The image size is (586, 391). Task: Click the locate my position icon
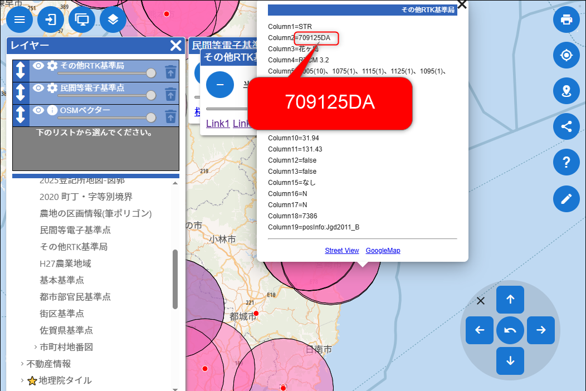[567, 55]
